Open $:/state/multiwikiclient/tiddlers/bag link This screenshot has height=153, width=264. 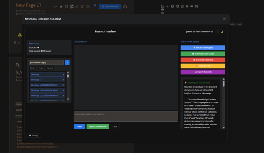[x=35, y=143]
